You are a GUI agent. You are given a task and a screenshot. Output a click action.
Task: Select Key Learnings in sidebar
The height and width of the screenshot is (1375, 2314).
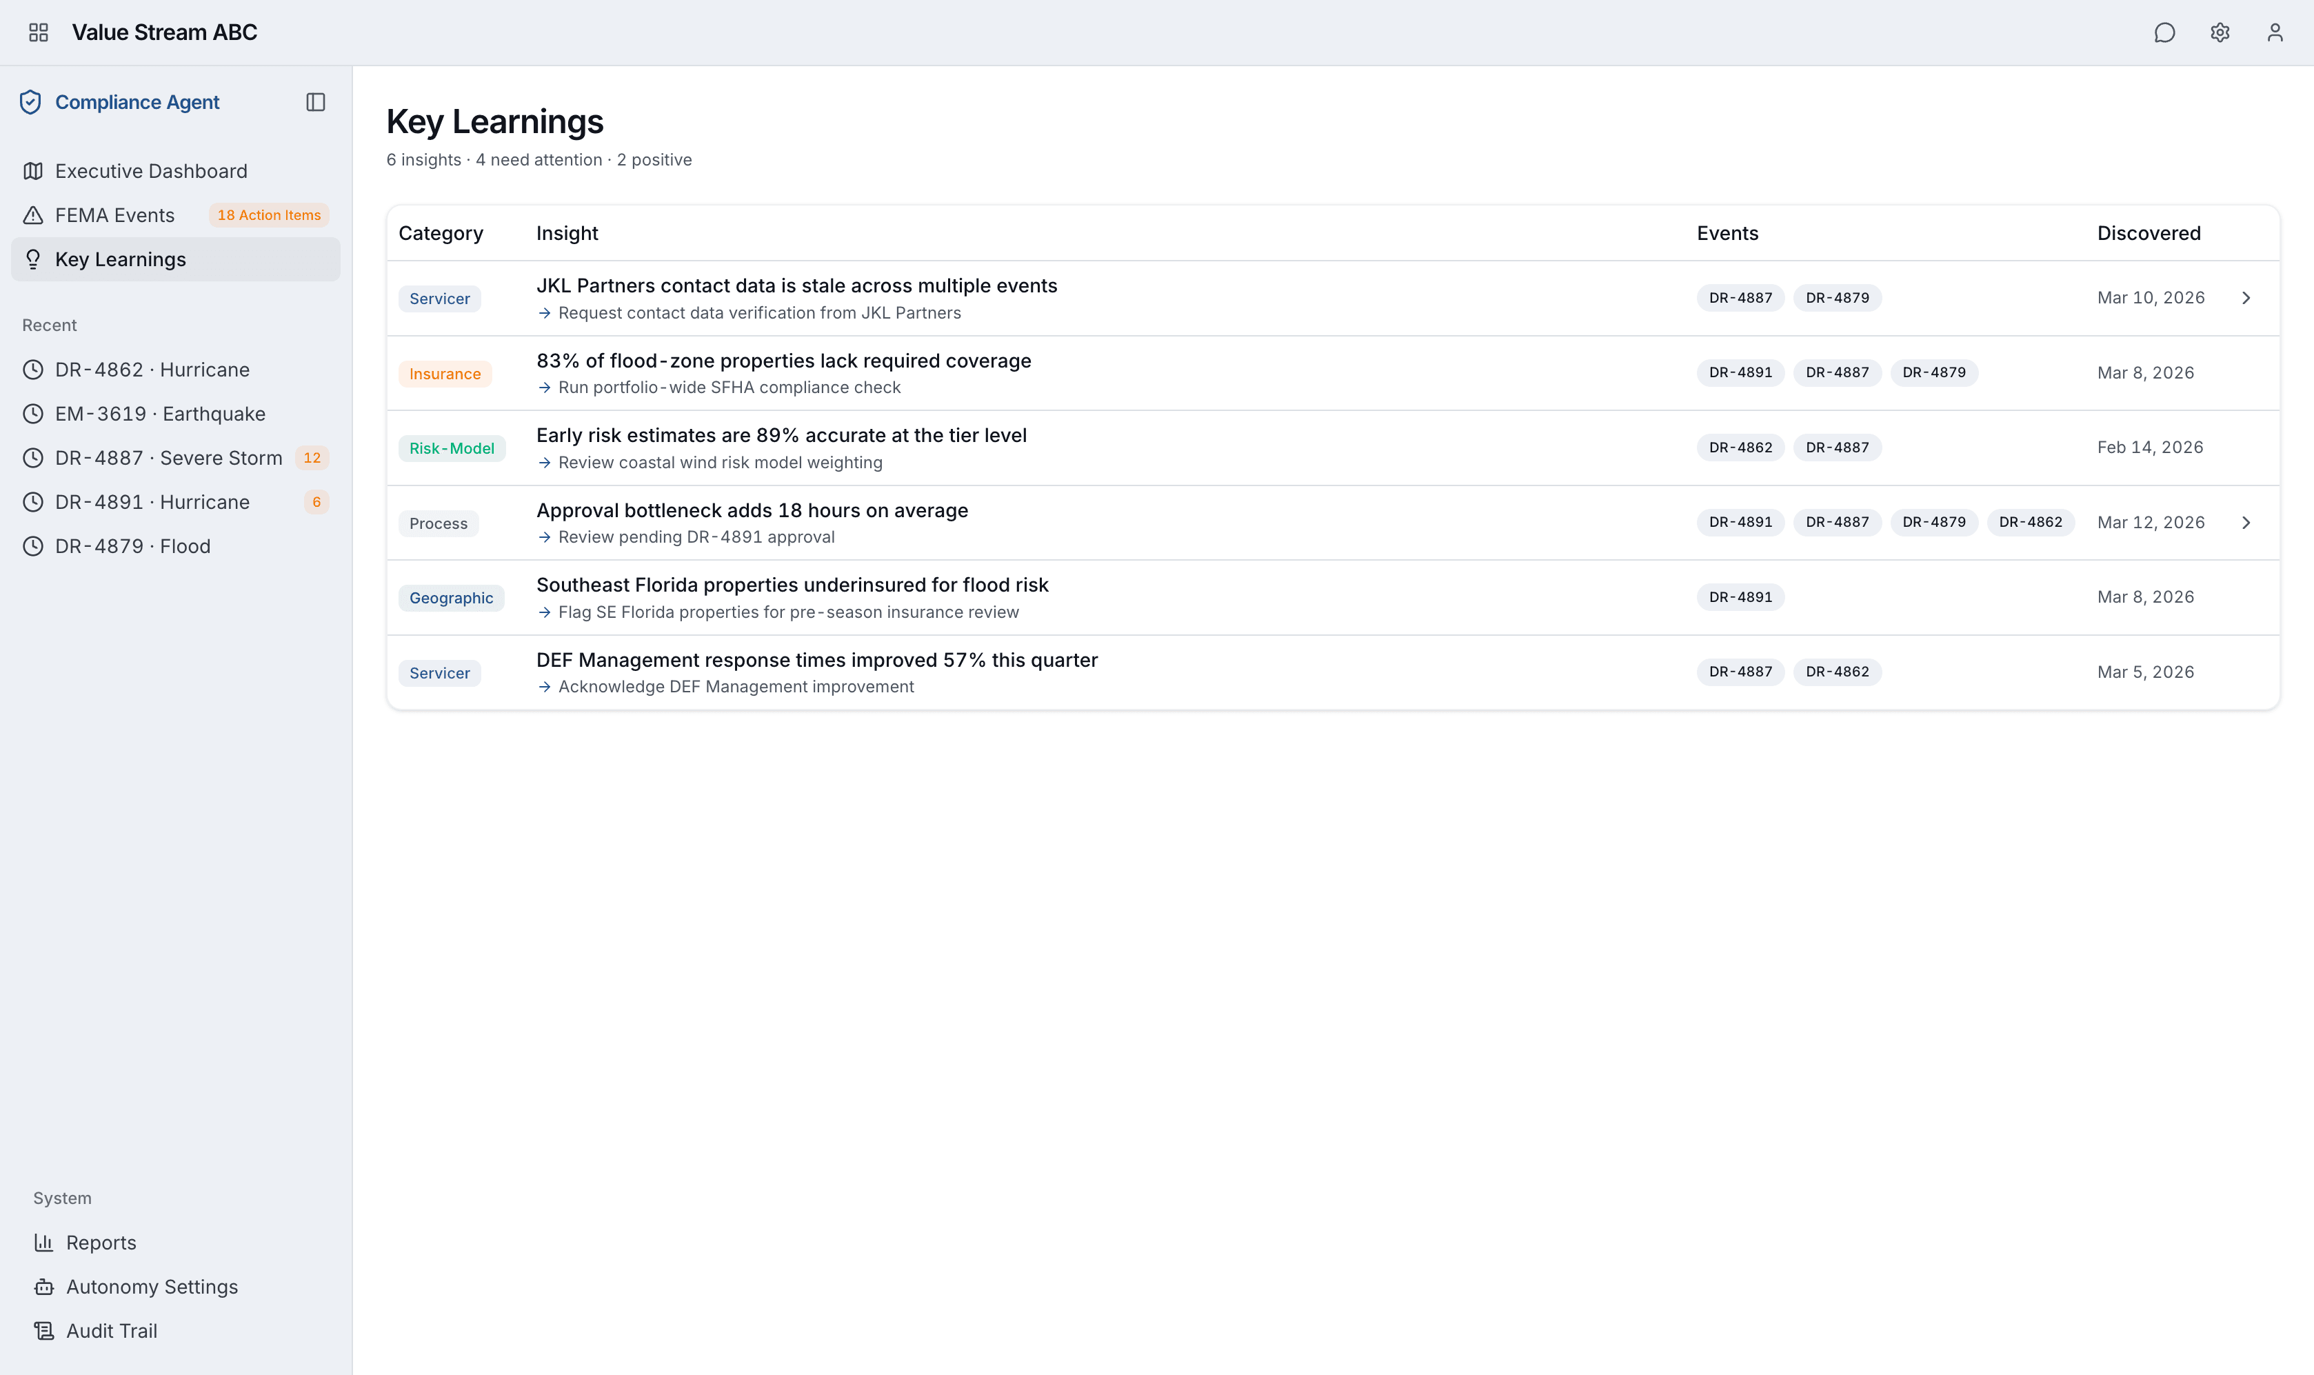[175, 259]
